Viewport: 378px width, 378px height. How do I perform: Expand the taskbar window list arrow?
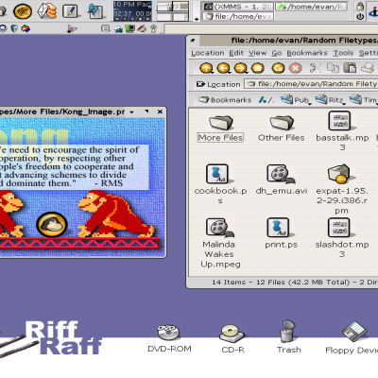[x=197, y=19]
